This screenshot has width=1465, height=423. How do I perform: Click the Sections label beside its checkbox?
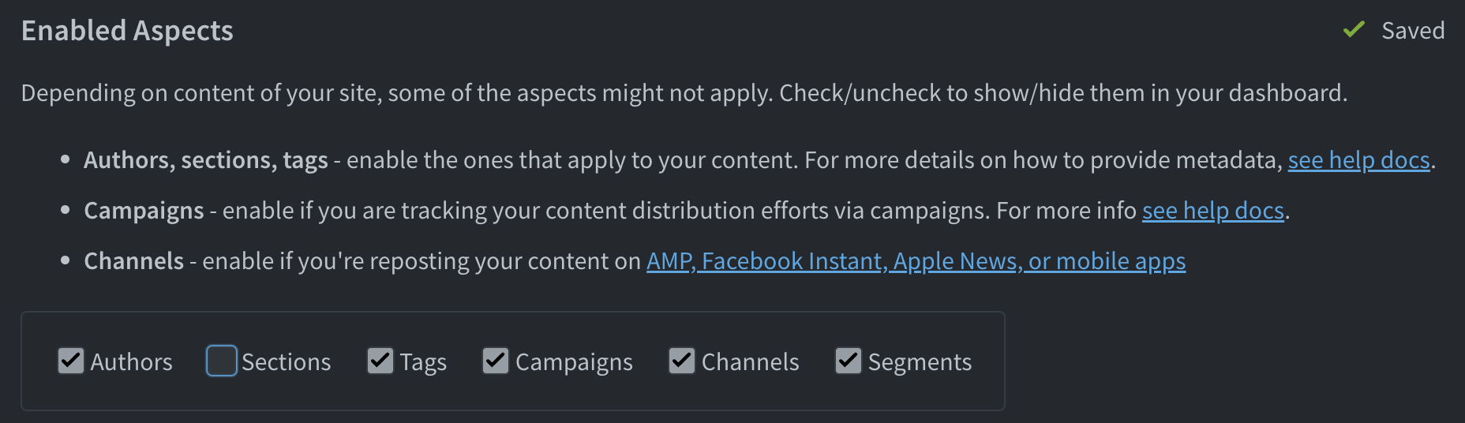286,362
